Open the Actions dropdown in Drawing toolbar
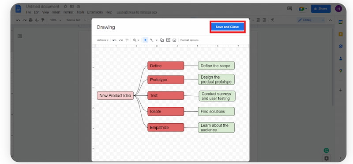The image size is (353, 164). click(103, 40)
